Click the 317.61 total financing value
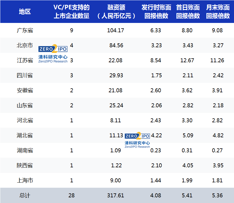 point(116,195)
